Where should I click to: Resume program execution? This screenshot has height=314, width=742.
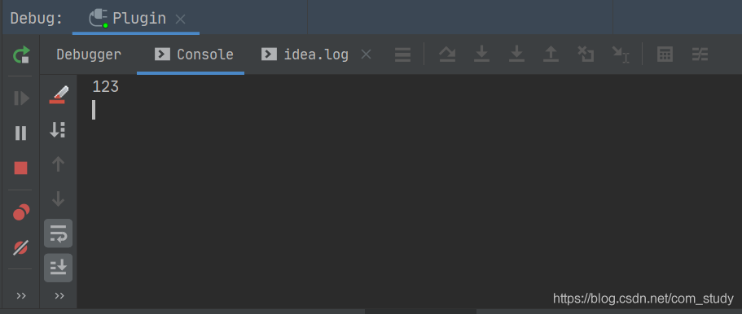pyautogui.click(x=21, y=98)
